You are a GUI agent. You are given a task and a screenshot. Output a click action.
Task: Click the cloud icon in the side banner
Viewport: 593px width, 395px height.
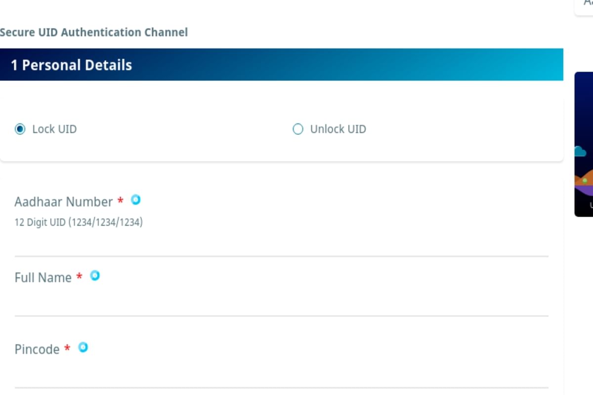point(580,151)
